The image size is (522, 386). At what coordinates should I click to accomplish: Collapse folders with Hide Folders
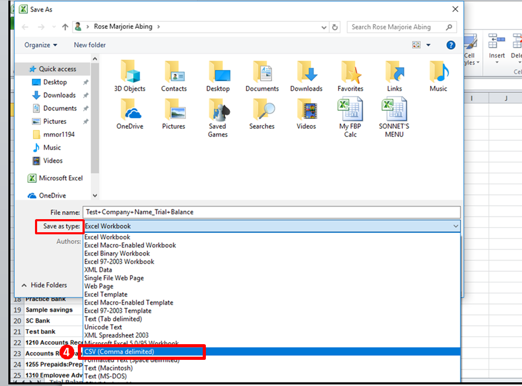tap(44, 285)
